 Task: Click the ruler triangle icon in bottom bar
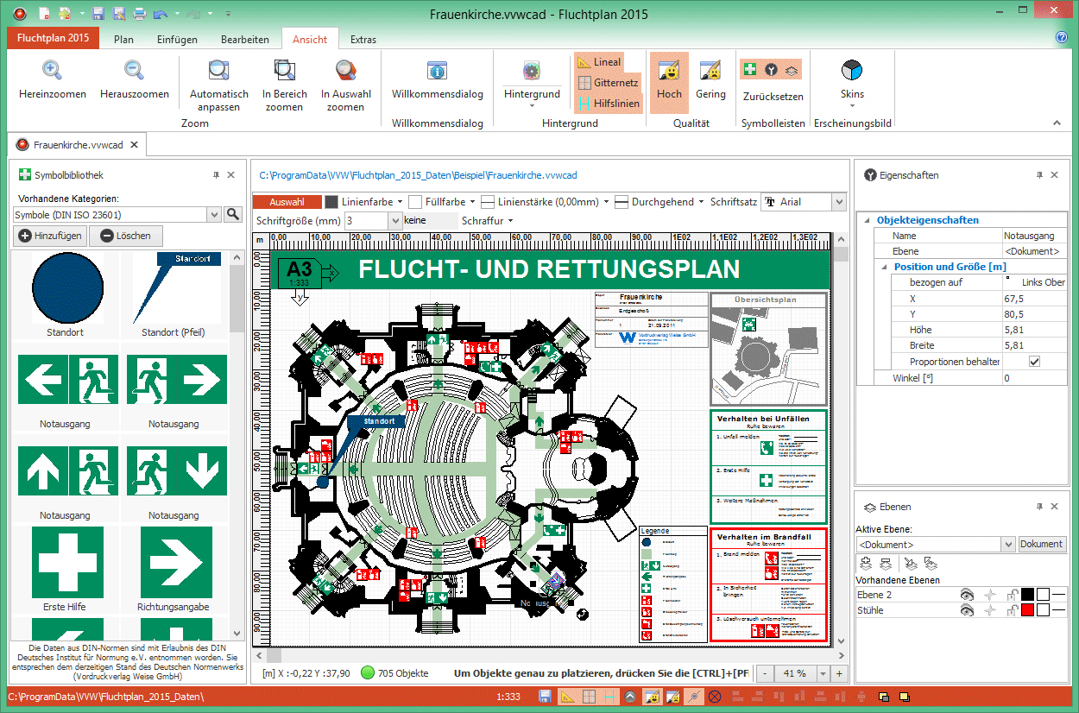[x=567, y=697]
